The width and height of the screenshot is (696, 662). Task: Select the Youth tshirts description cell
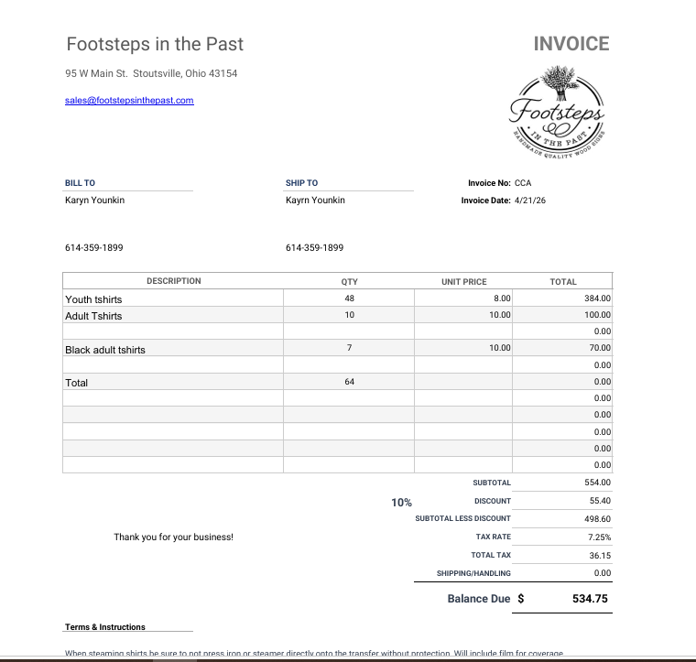pos(173,298)
